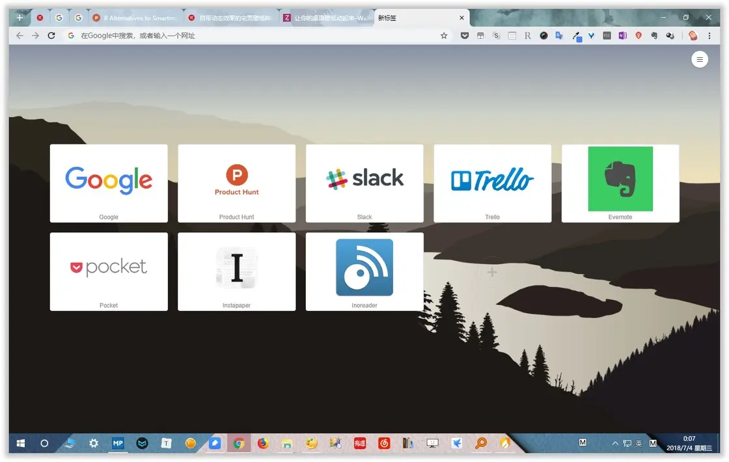Open the Evernote speed dial tile

pyautogui.click(x=620, y=183)
